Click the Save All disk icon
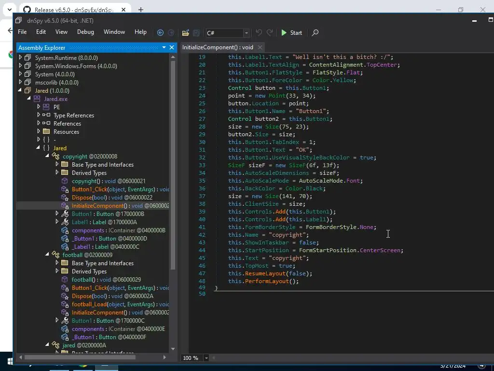Screen dimensions: 494x371 click(x=196, y=32)
